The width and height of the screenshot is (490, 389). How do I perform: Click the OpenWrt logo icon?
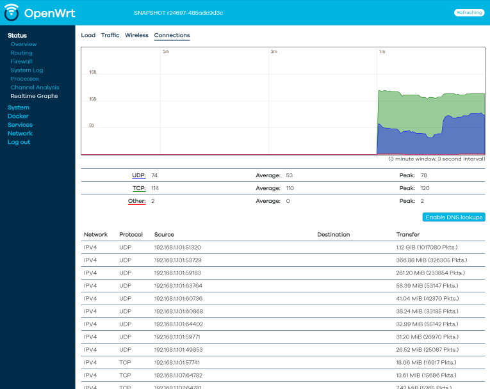click(11, 13)
